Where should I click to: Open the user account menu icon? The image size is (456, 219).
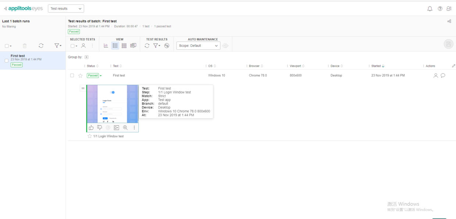tap(449, 8)
